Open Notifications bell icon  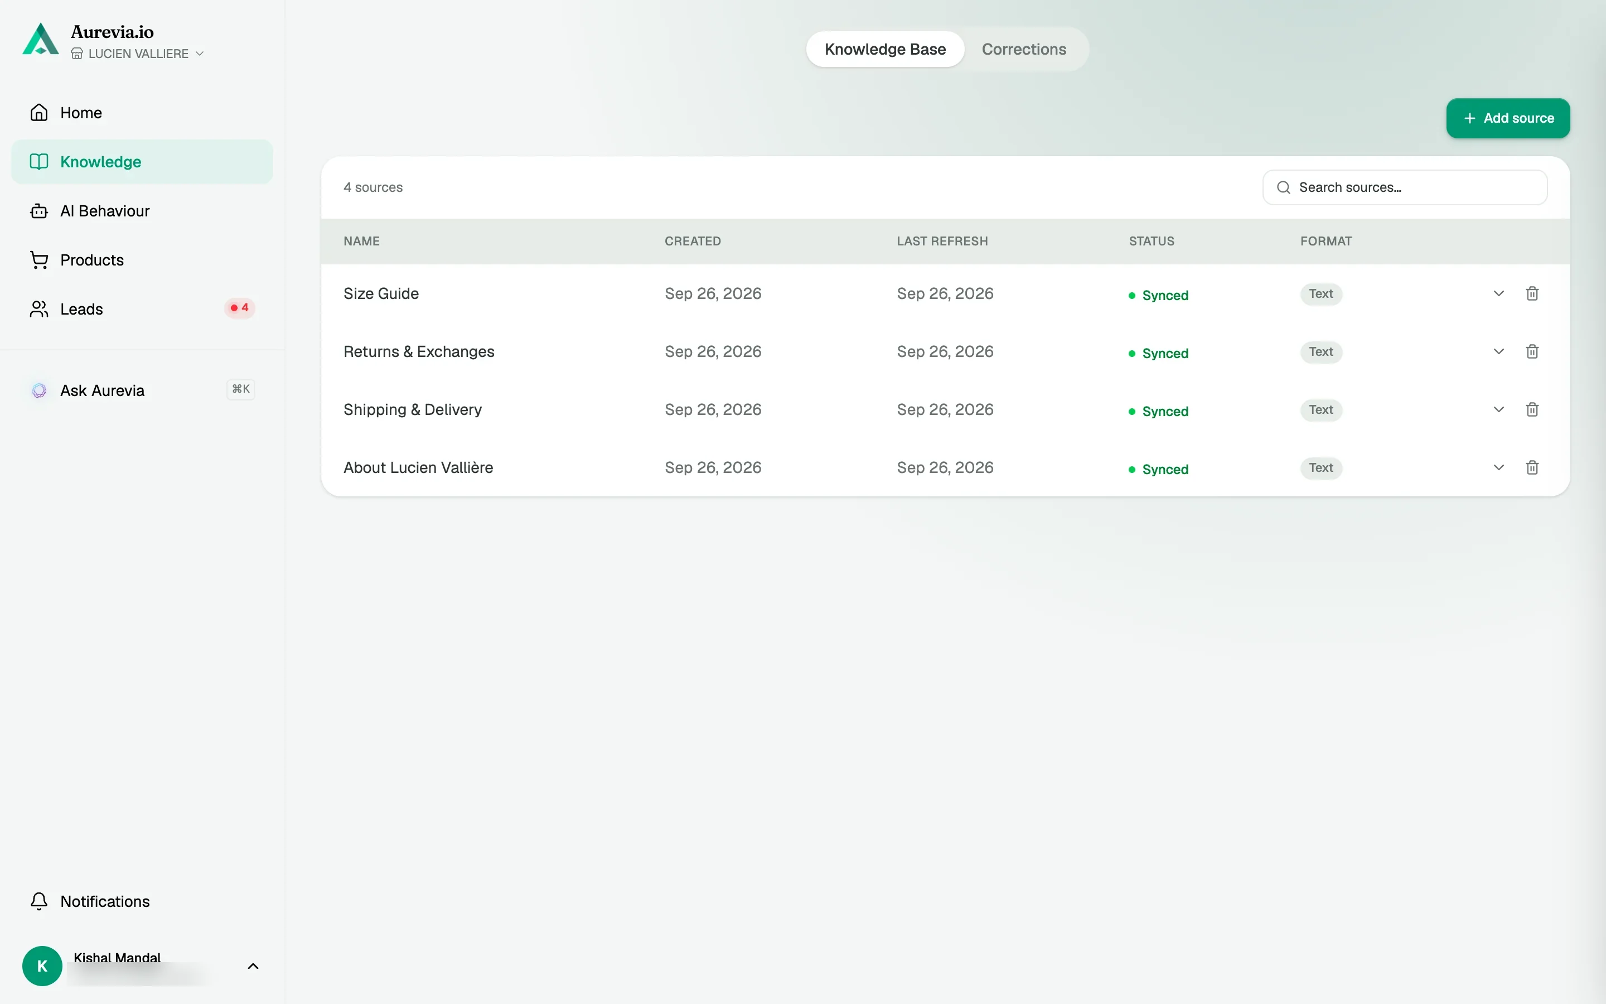pos(39,901)
